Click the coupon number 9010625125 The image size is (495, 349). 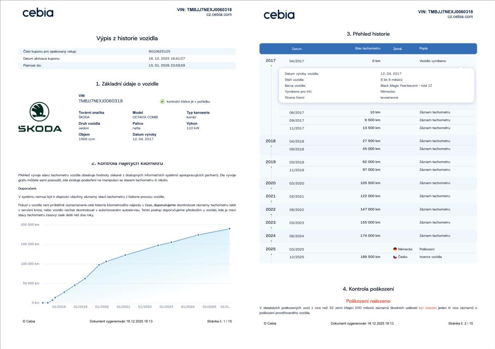tap(159, 51)
